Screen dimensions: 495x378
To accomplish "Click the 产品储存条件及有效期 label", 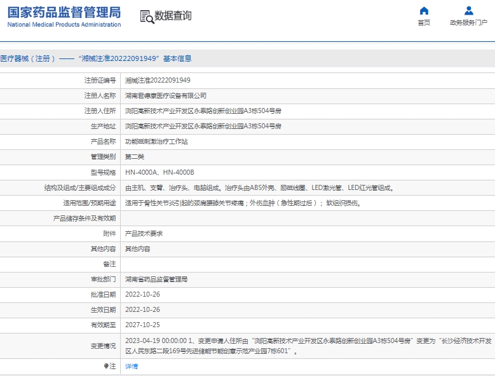I will (x=85, y=219).
